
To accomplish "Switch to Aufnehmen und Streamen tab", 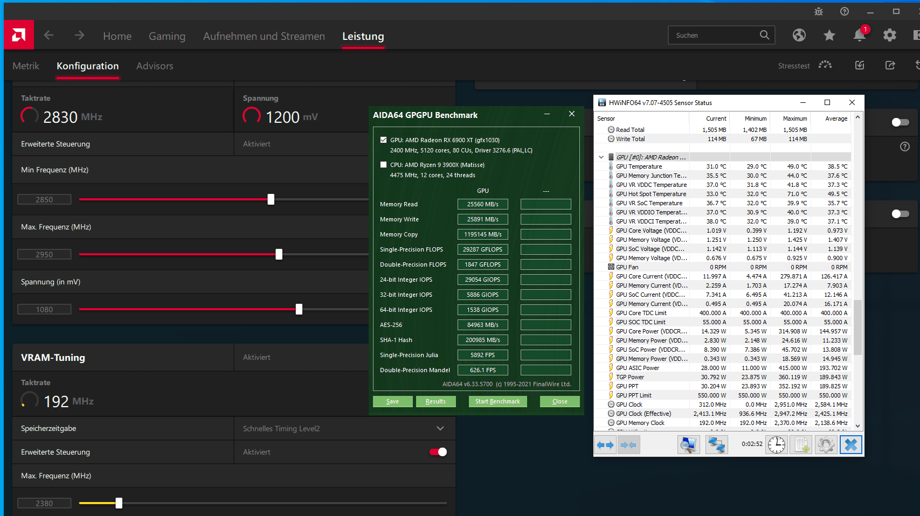I will [264, 36].
